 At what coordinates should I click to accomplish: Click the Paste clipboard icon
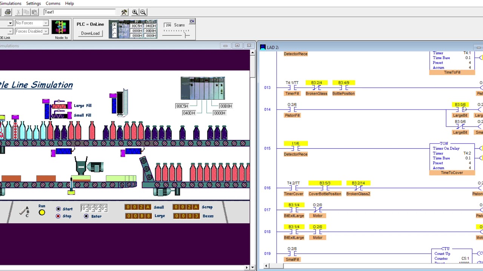click(x=34, y=12)
